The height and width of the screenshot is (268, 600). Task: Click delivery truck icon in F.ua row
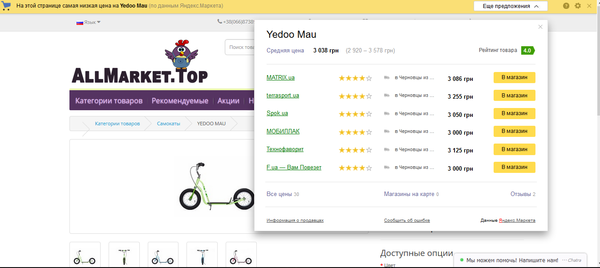pyautogui.click(x=387, y=167)
